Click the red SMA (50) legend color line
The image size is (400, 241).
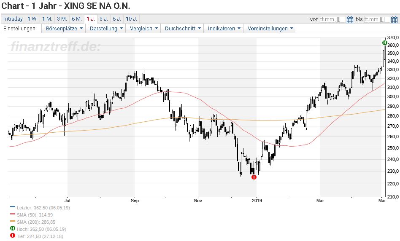tap(13, 214)
